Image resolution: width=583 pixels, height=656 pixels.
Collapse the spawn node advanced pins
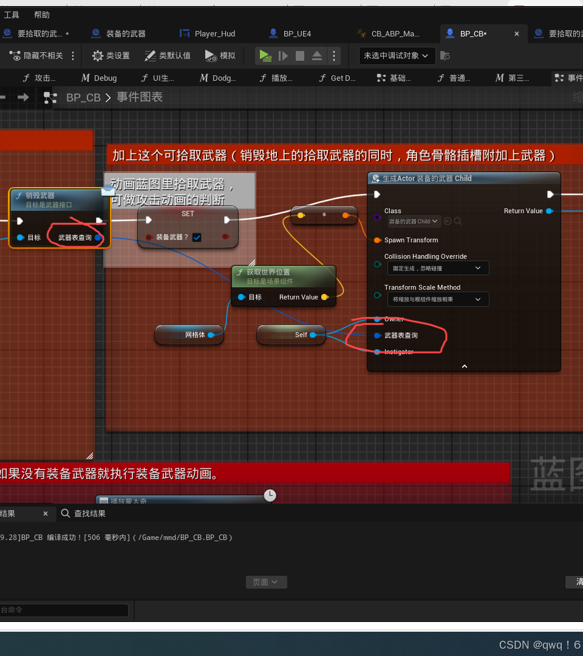464,366
